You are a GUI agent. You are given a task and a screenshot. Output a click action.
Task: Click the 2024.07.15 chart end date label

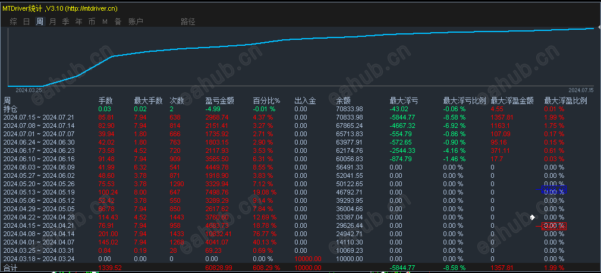pyautogui.click(x=581, y=90)
